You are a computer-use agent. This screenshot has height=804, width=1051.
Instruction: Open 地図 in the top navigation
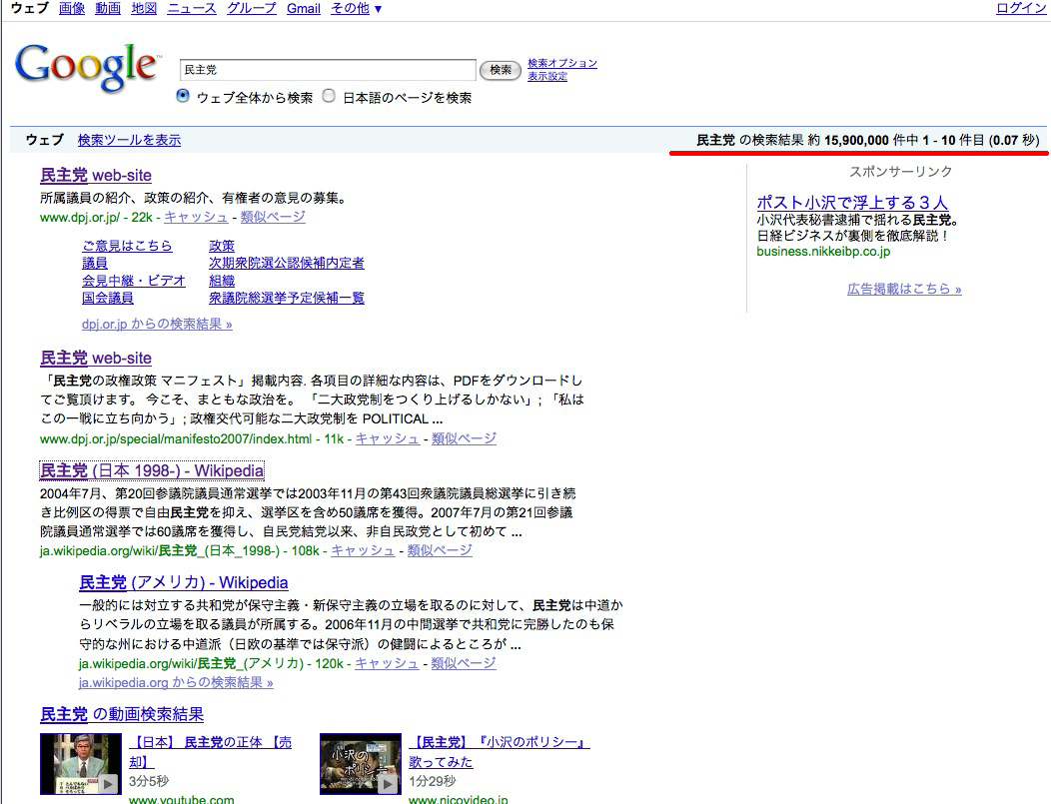coord(144,9)
